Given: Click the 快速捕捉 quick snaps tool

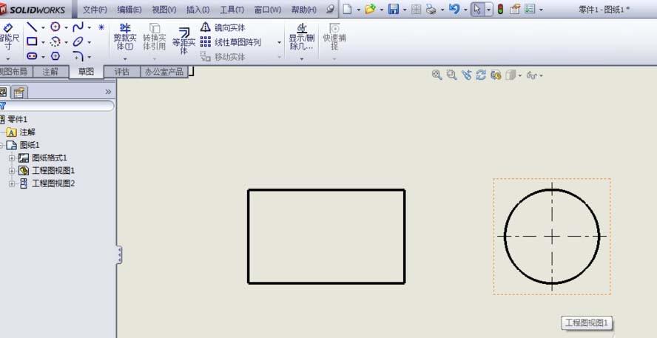Looking at the screenshot, I should (334, 37).
